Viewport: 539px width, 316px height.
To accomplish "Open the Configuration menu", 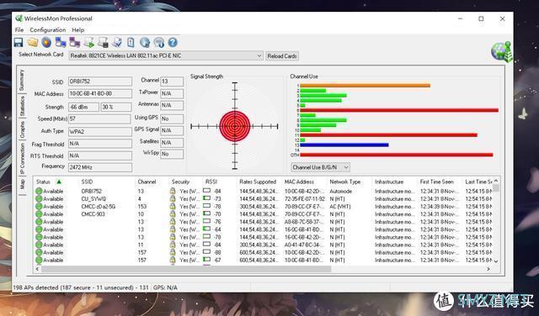I will 48,30.
